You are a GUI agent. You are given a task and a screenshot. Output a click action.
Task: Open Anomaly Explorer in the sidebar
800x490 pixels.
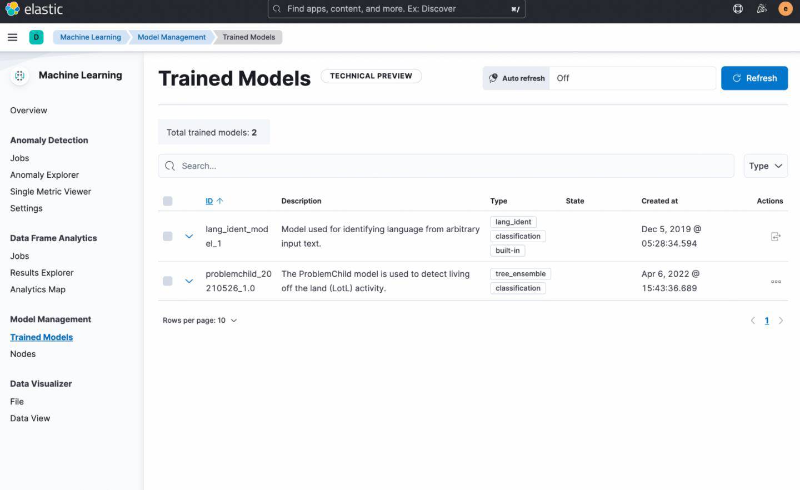(x=44, y=174)
